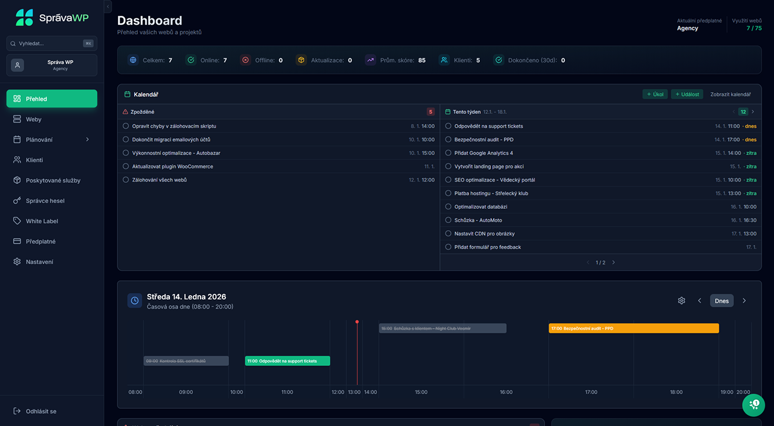Open the Weby section in sidebar

34,119
